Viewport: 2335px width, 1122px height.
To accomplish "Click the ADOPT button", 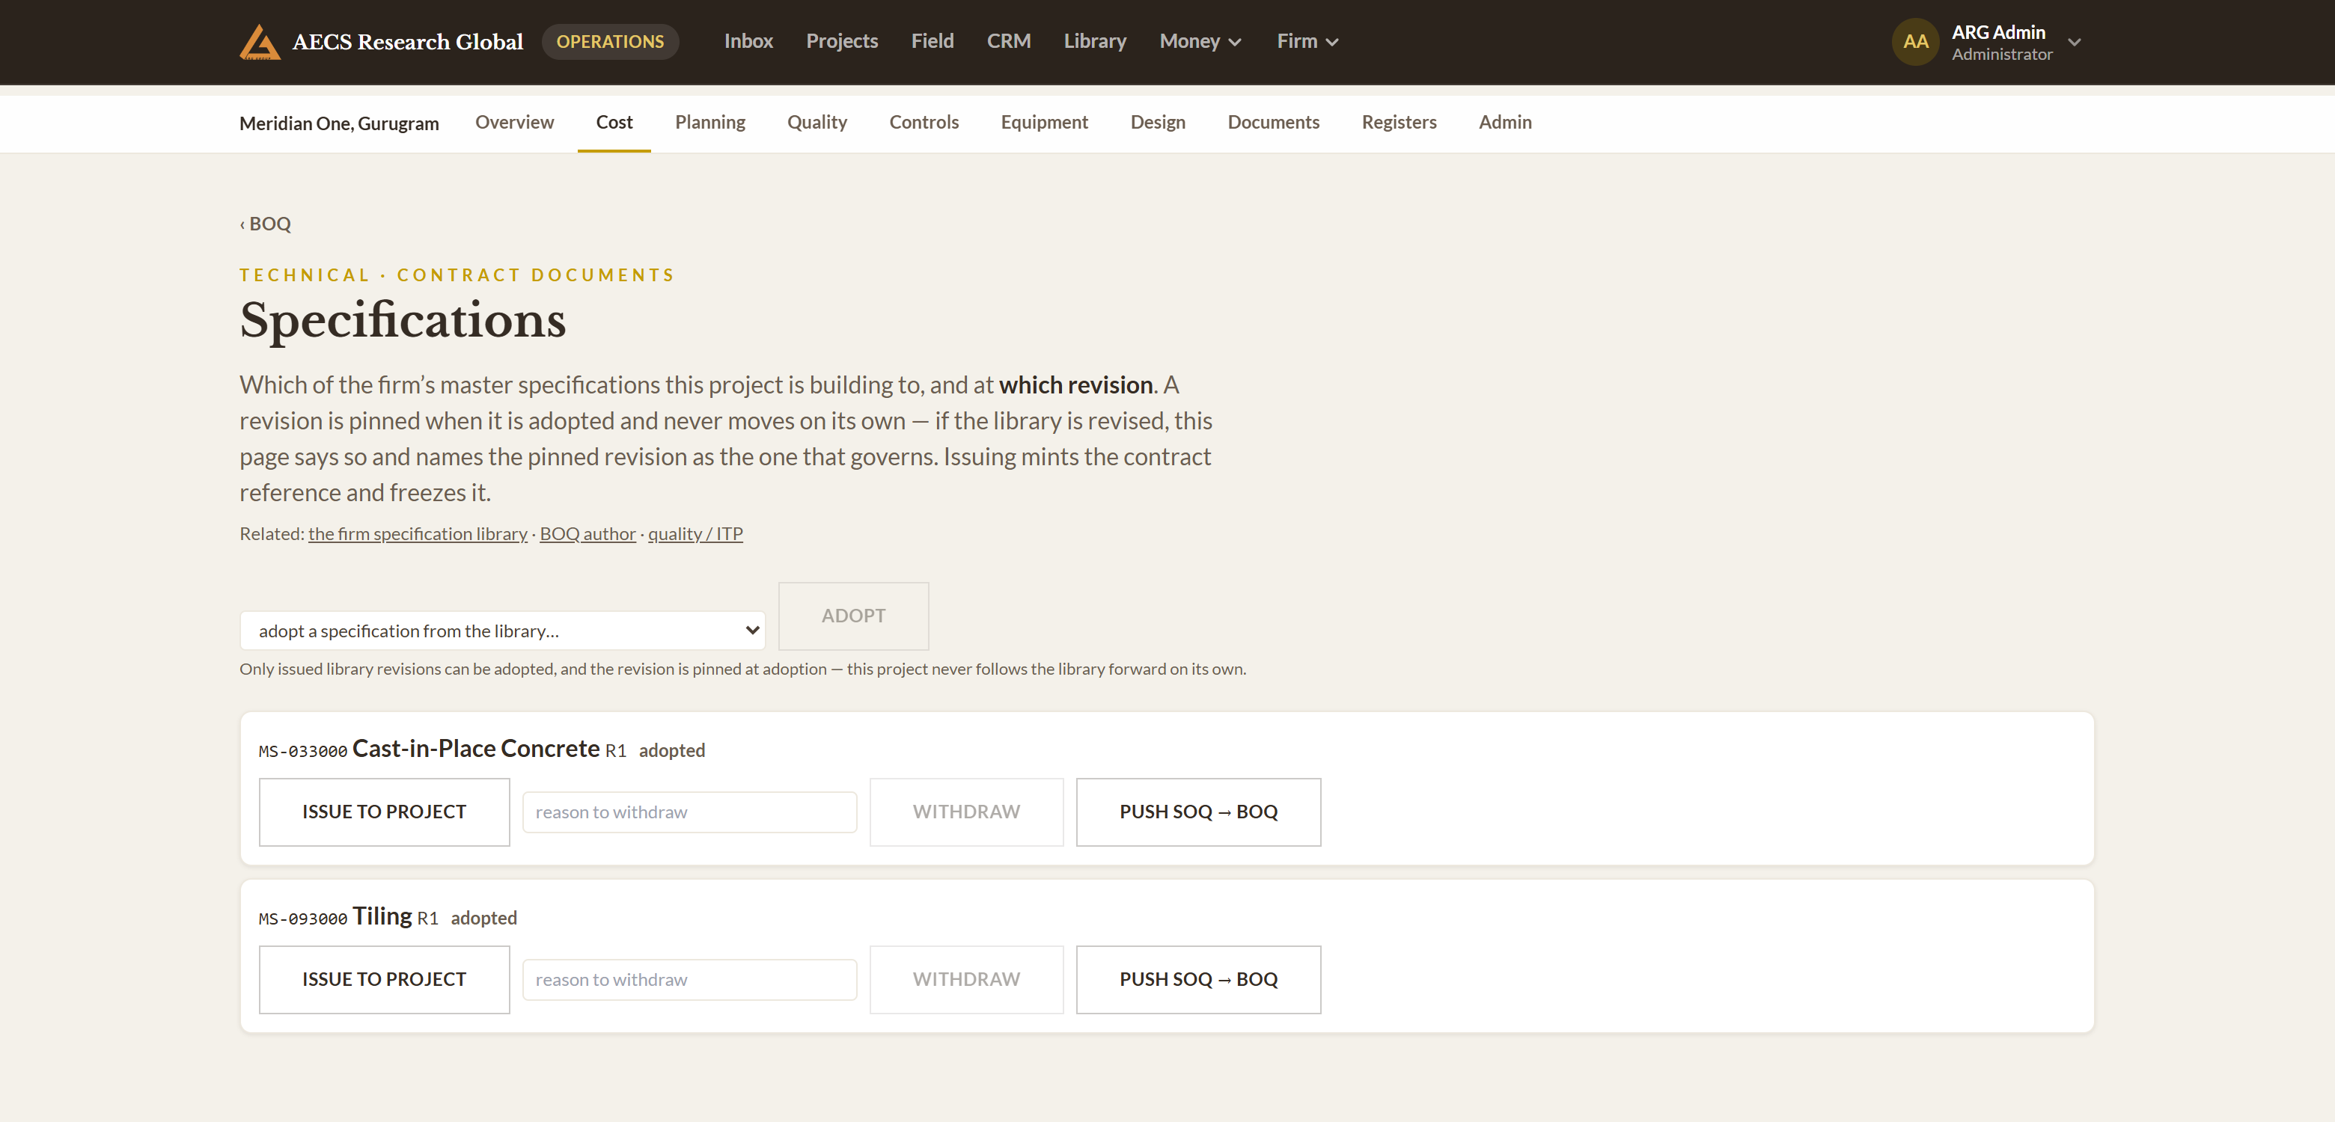I will click(x=853, y=616).
